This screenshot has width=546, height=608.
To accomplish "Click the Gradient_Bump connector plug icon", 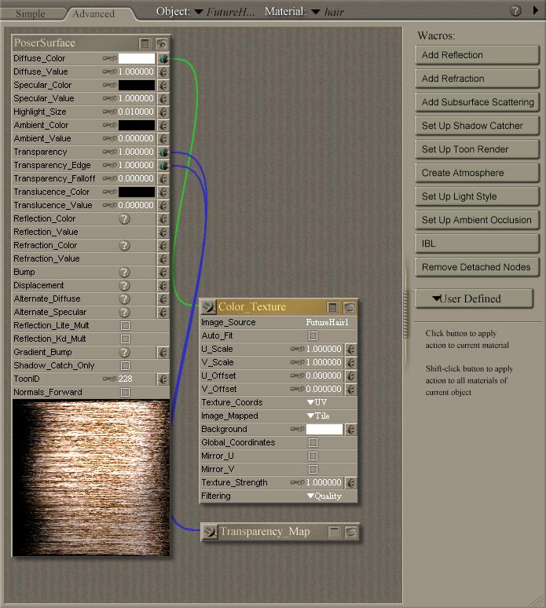I will pos(163,353).
